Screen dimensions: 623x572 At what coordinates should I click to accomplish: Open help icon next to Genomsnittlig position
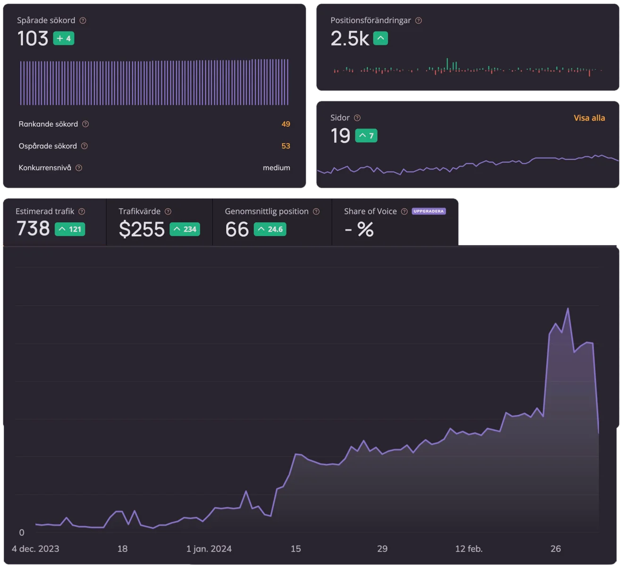pyautogui.click(x=316, y=211)
